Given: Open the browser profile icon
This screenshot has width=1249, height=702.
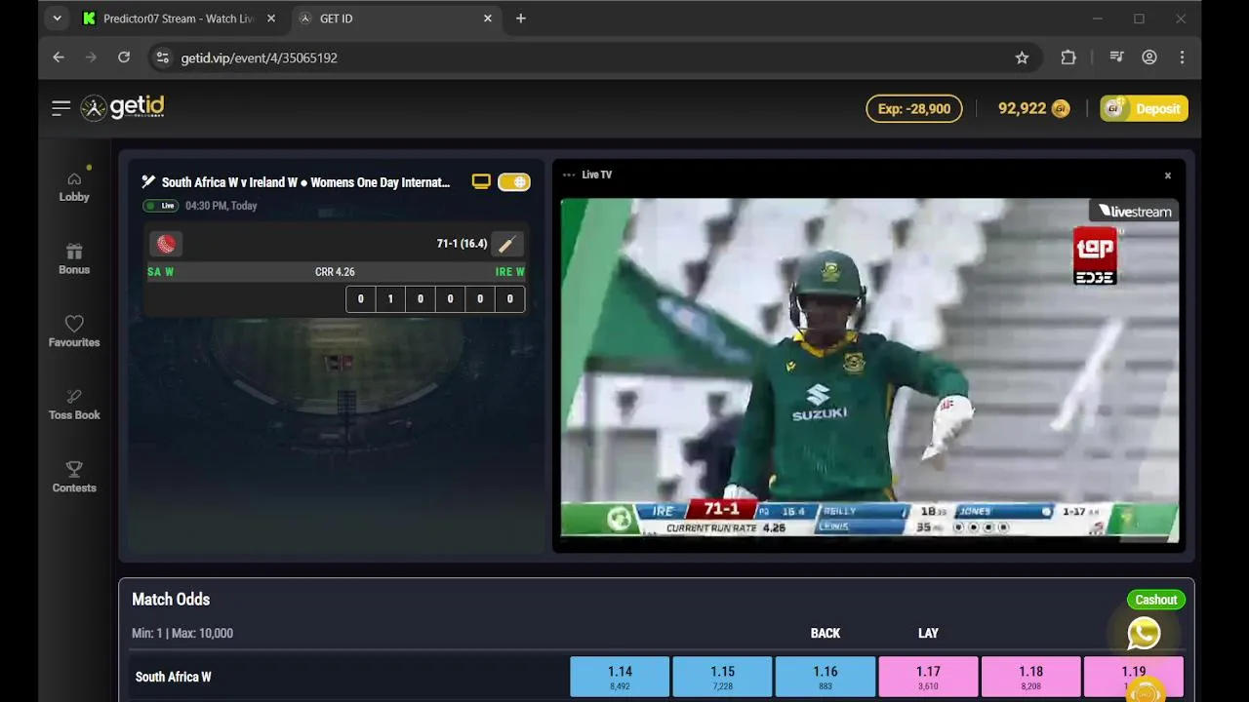Looking at the screenshot, I should tap(1149, 58).
